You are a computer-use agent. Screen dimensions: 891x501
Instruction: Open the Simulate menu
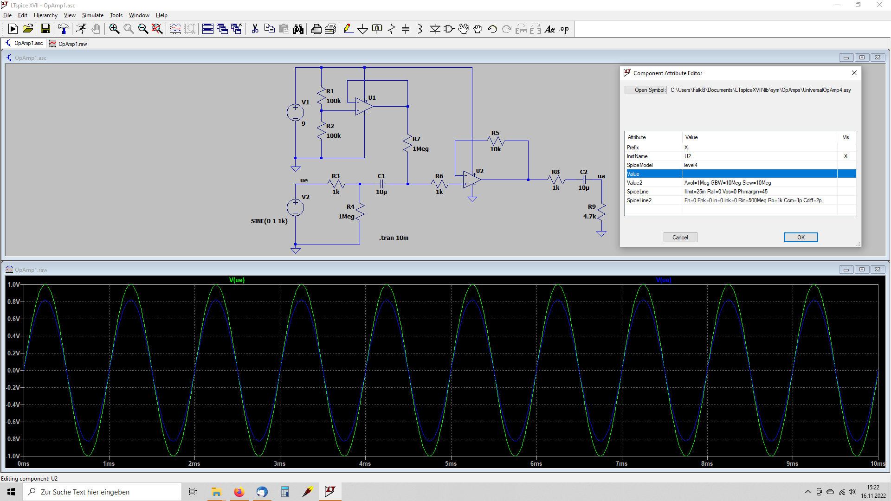pyautogui.click(x=93, y=15)
